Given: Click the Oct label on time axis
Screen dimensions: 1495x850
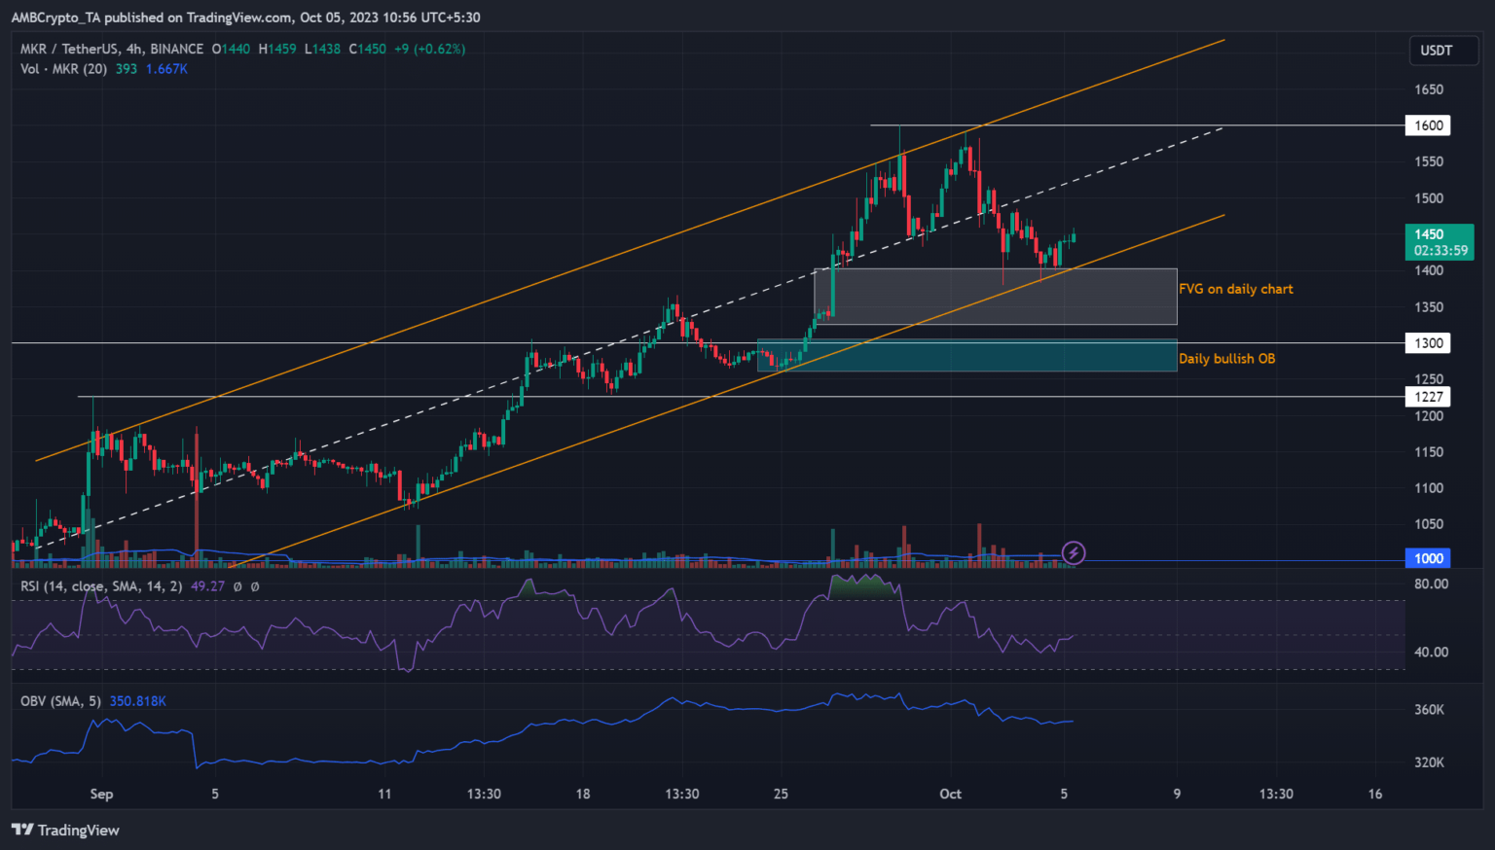Looking at the screenshot, I should pyautogui.click(x=950, y=794).
